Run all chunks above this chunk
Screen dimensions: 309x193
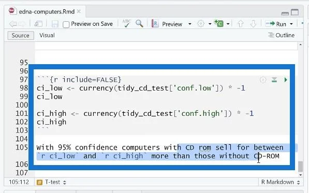click(274, 80)
